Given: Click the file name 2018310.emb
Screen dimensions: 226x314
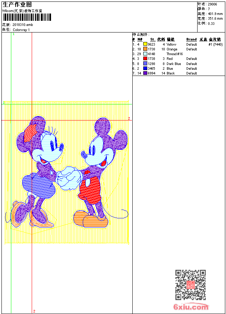Looking at the screenshot, I should point(23,25).
